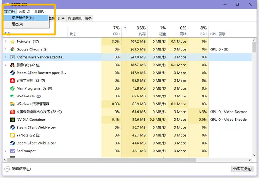This screenshot has width=259, height=178.
Task: Click the sort arrow above 内存 column
Action: coord(125,27)
